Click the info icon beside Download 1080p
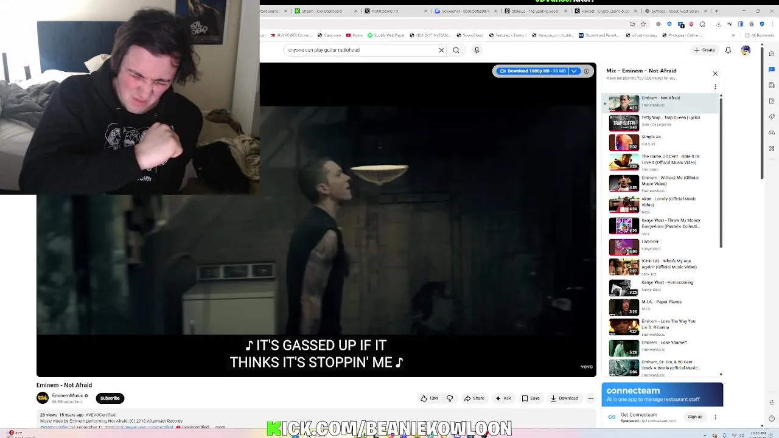This screenshot has width=779, height=438. (586, 71)
